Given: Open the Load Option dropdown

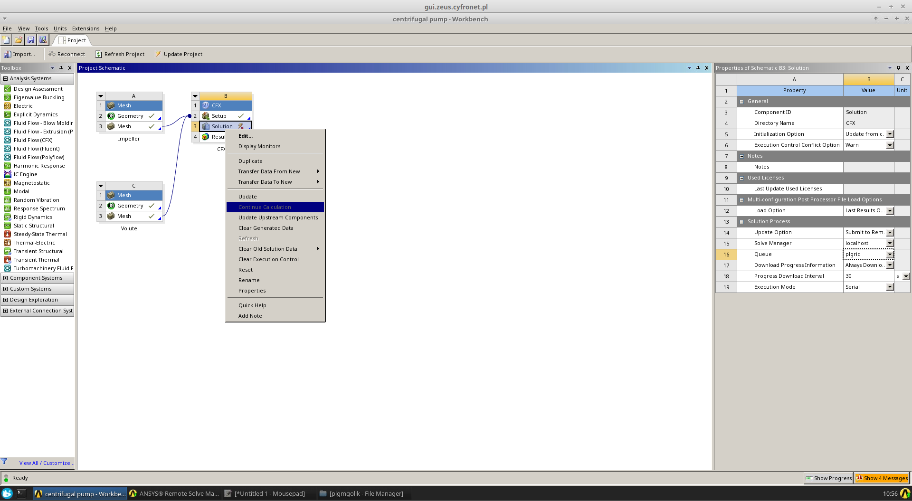Looking at the screenshot, I should pos(890,211).
